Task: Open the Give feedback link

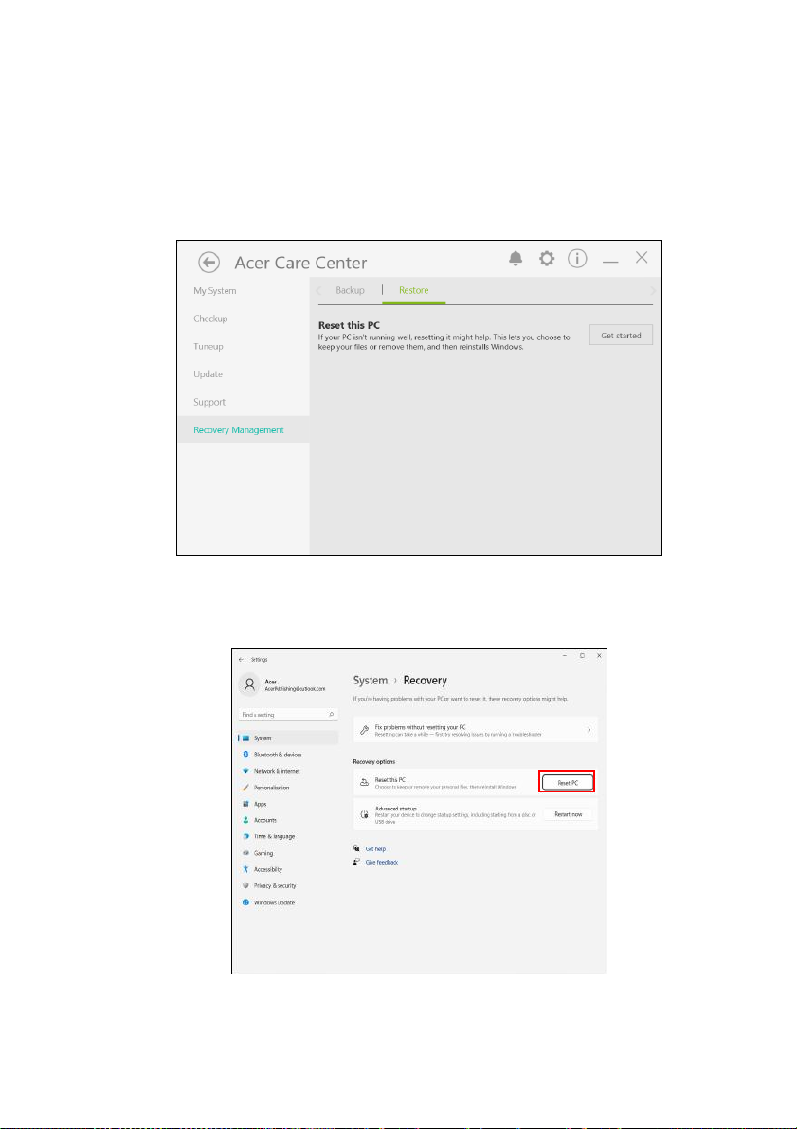Action: [x=382, y=862]
